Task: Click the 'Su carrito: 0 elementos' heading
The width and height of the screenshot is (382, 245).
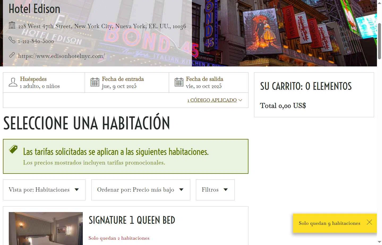Action: pyautogui.click(x=306, y=86)
